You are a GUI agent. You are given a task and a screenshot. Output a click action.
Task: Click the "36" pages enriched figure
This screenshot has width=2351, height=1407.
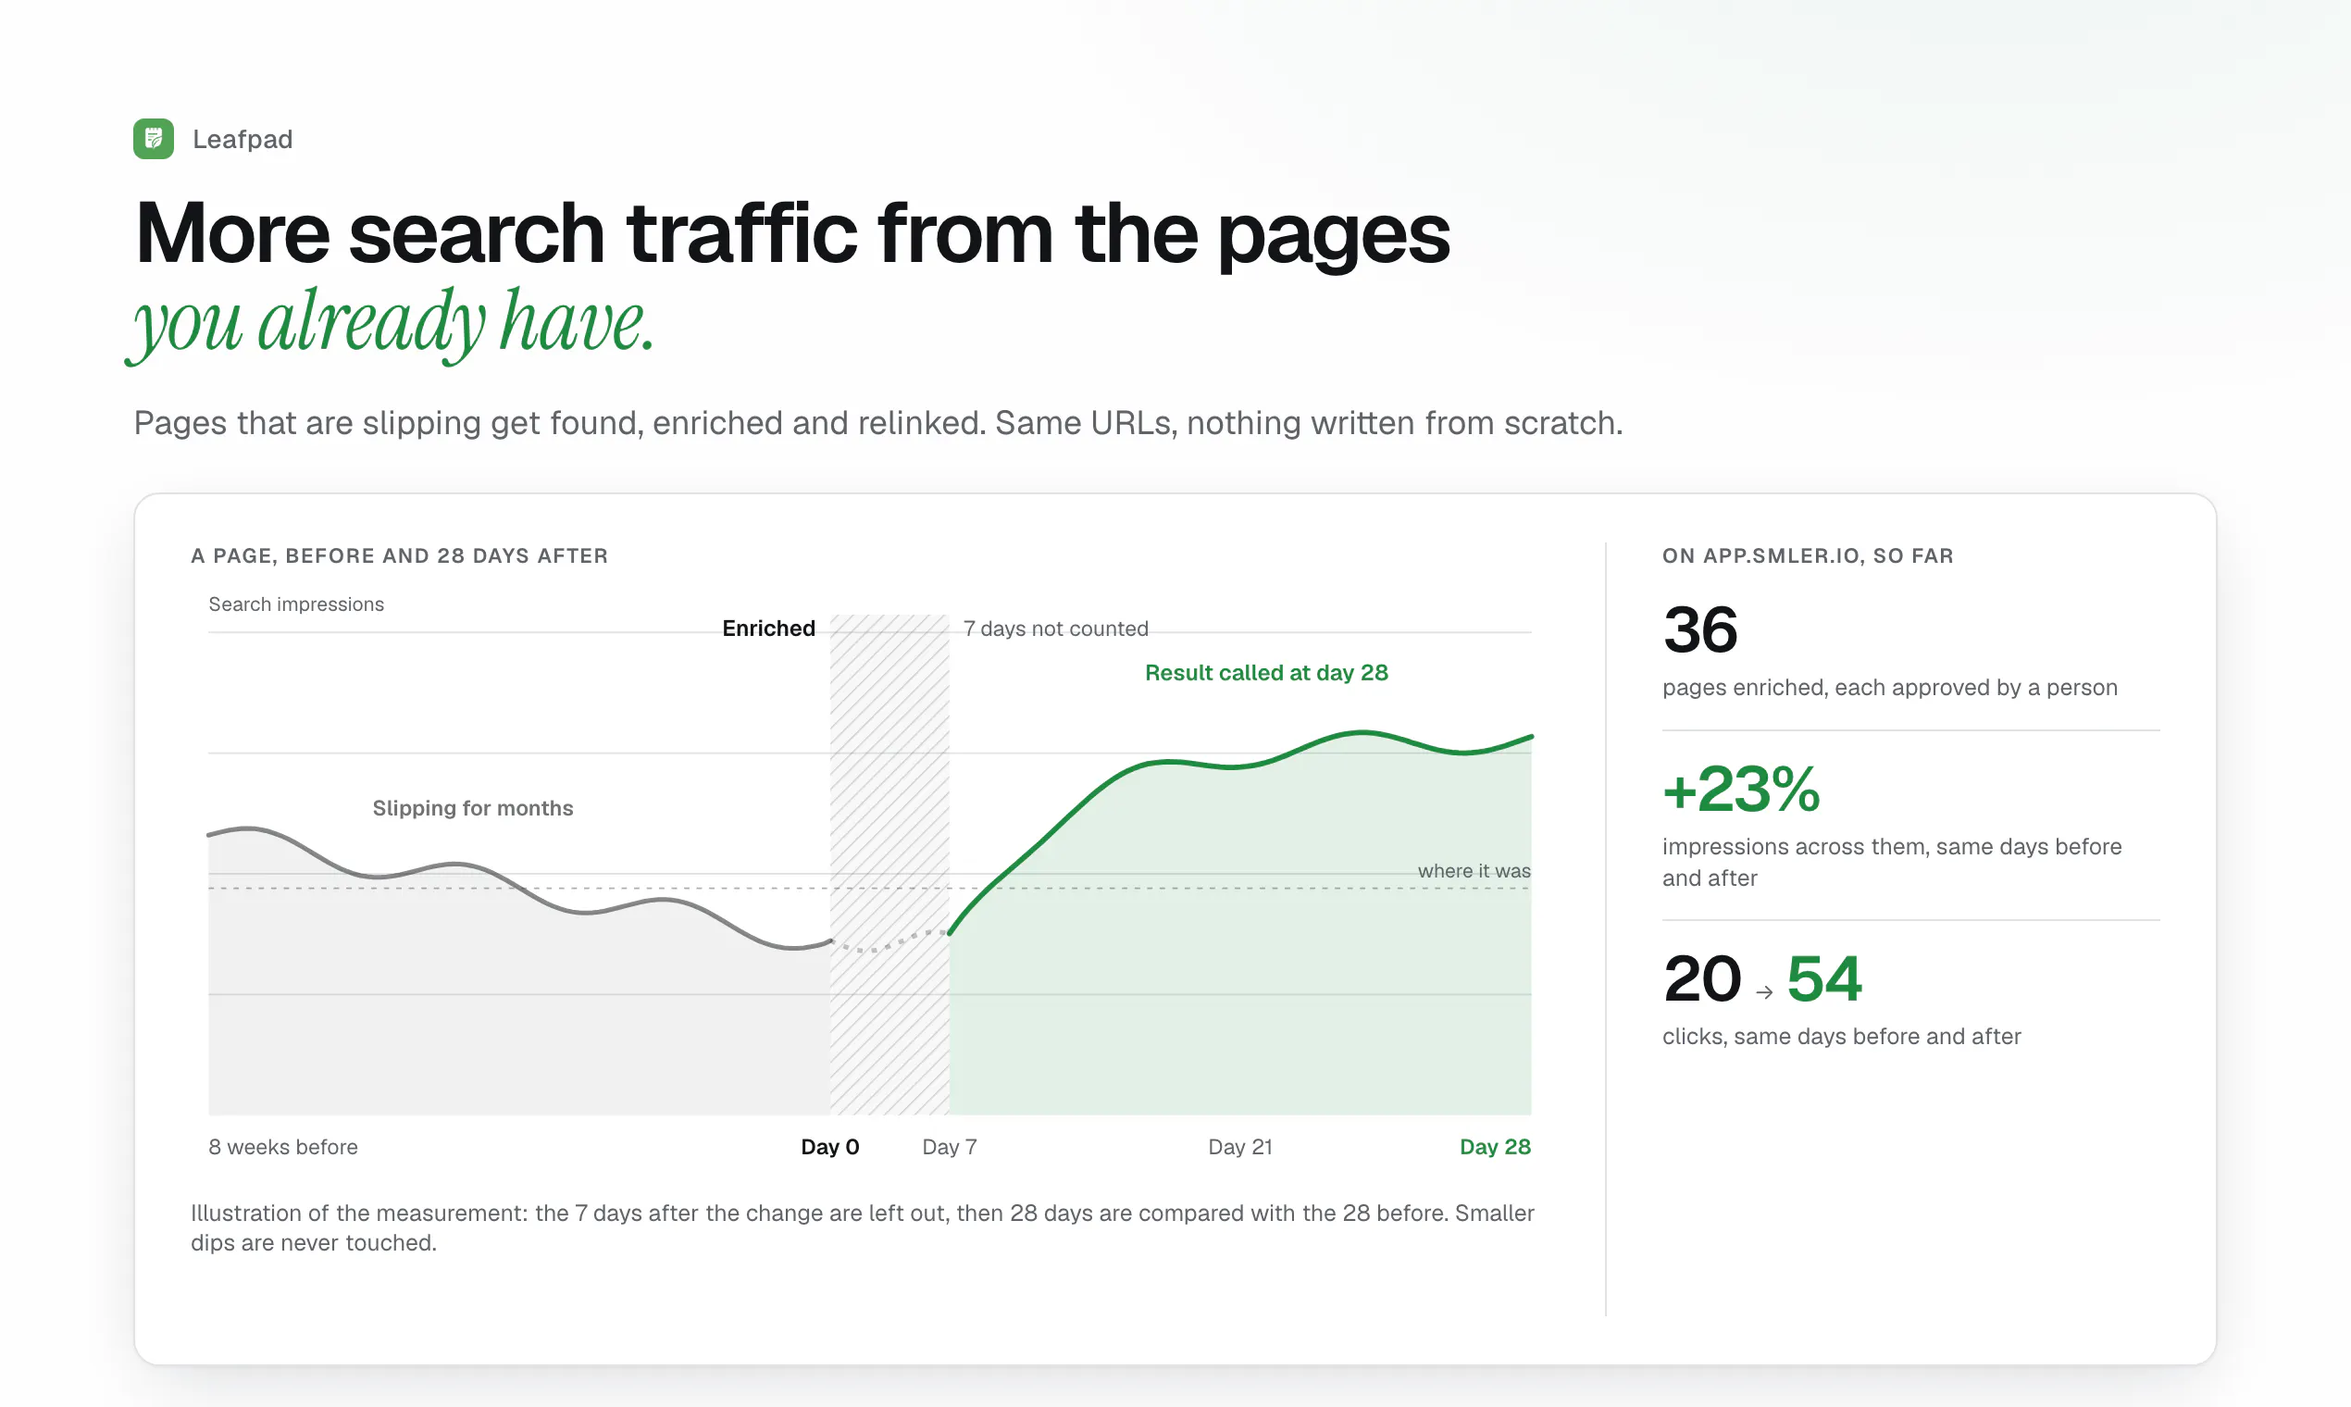tap(1700, 629)
